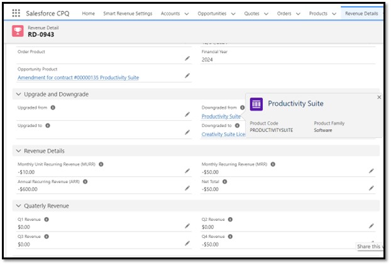Screen dimensions: 391x265
Task: Open Amendment for contract #00000135 link
Action: pos(78,77)
